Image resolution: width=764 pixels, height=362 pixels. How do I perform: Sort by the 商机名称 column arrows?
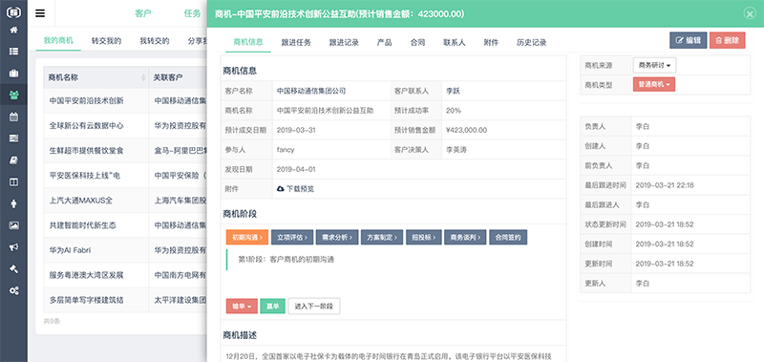143,77
